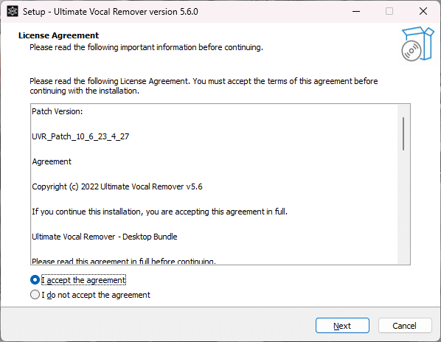Close the Setup window
This screenshot has width=441, height=342.
[423, 12]
